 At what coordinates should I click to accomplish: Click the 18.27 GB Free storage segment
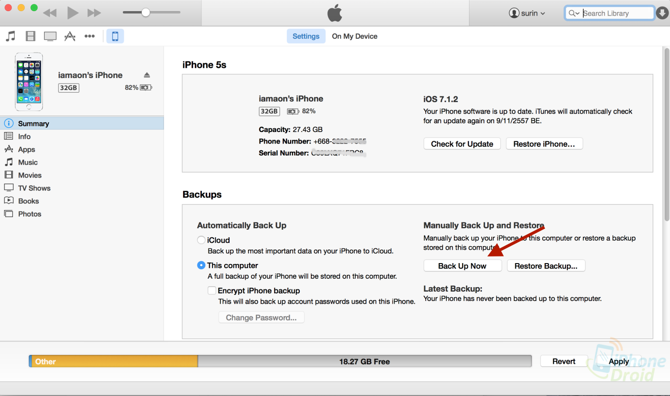(364, 361)
